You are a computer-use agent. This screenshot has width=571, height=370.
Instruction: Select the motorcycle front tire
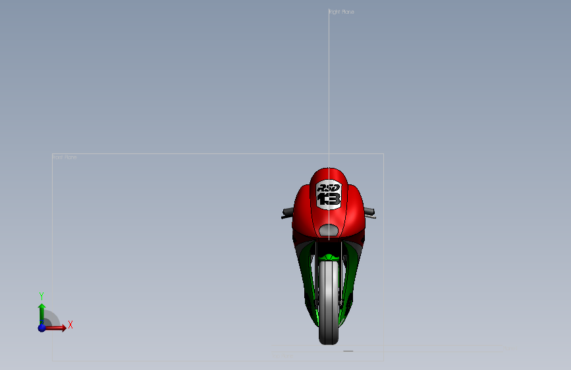tap(329, 302)
